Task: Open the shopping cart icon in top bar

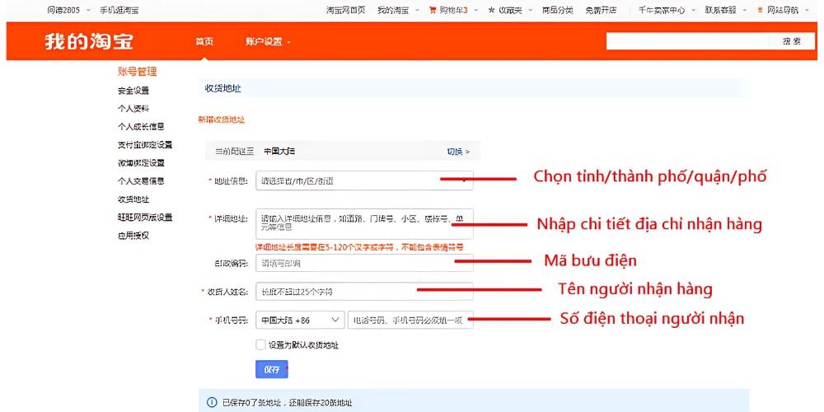Action: point(433,10)
